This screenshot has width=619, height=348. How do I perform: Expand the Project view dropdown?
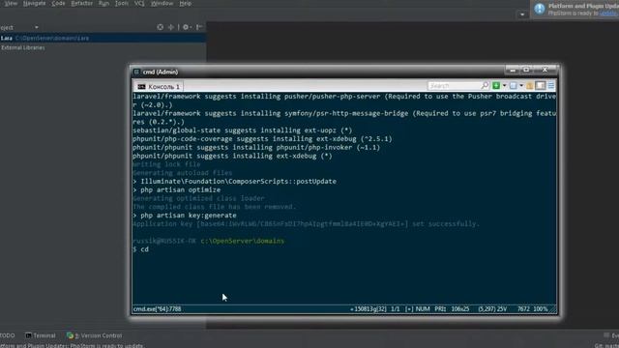click(x=37, y=27)
